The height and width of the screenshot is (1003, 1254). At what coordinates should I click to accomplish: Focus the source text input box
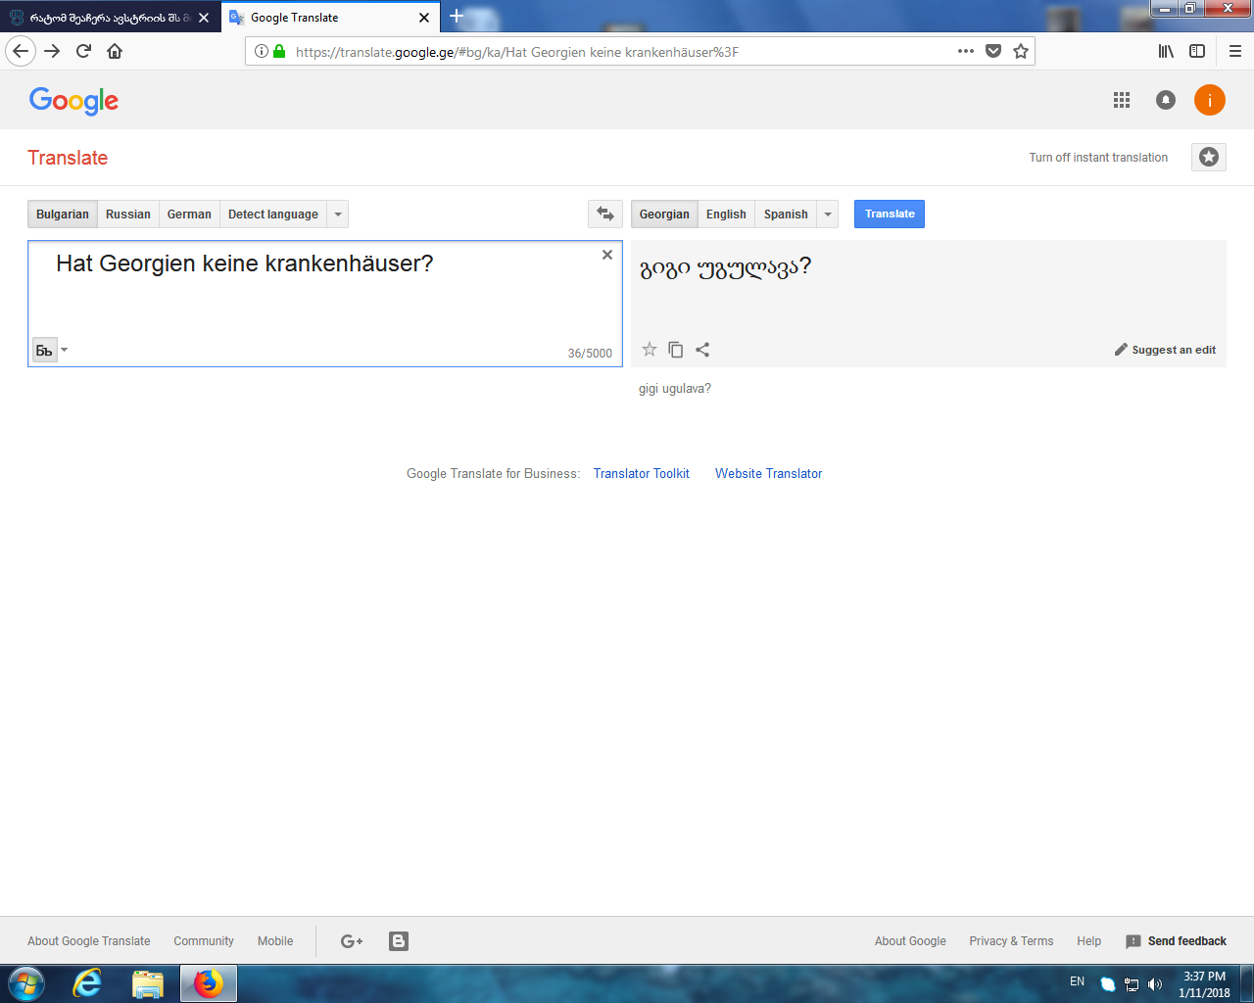point(325,304)
